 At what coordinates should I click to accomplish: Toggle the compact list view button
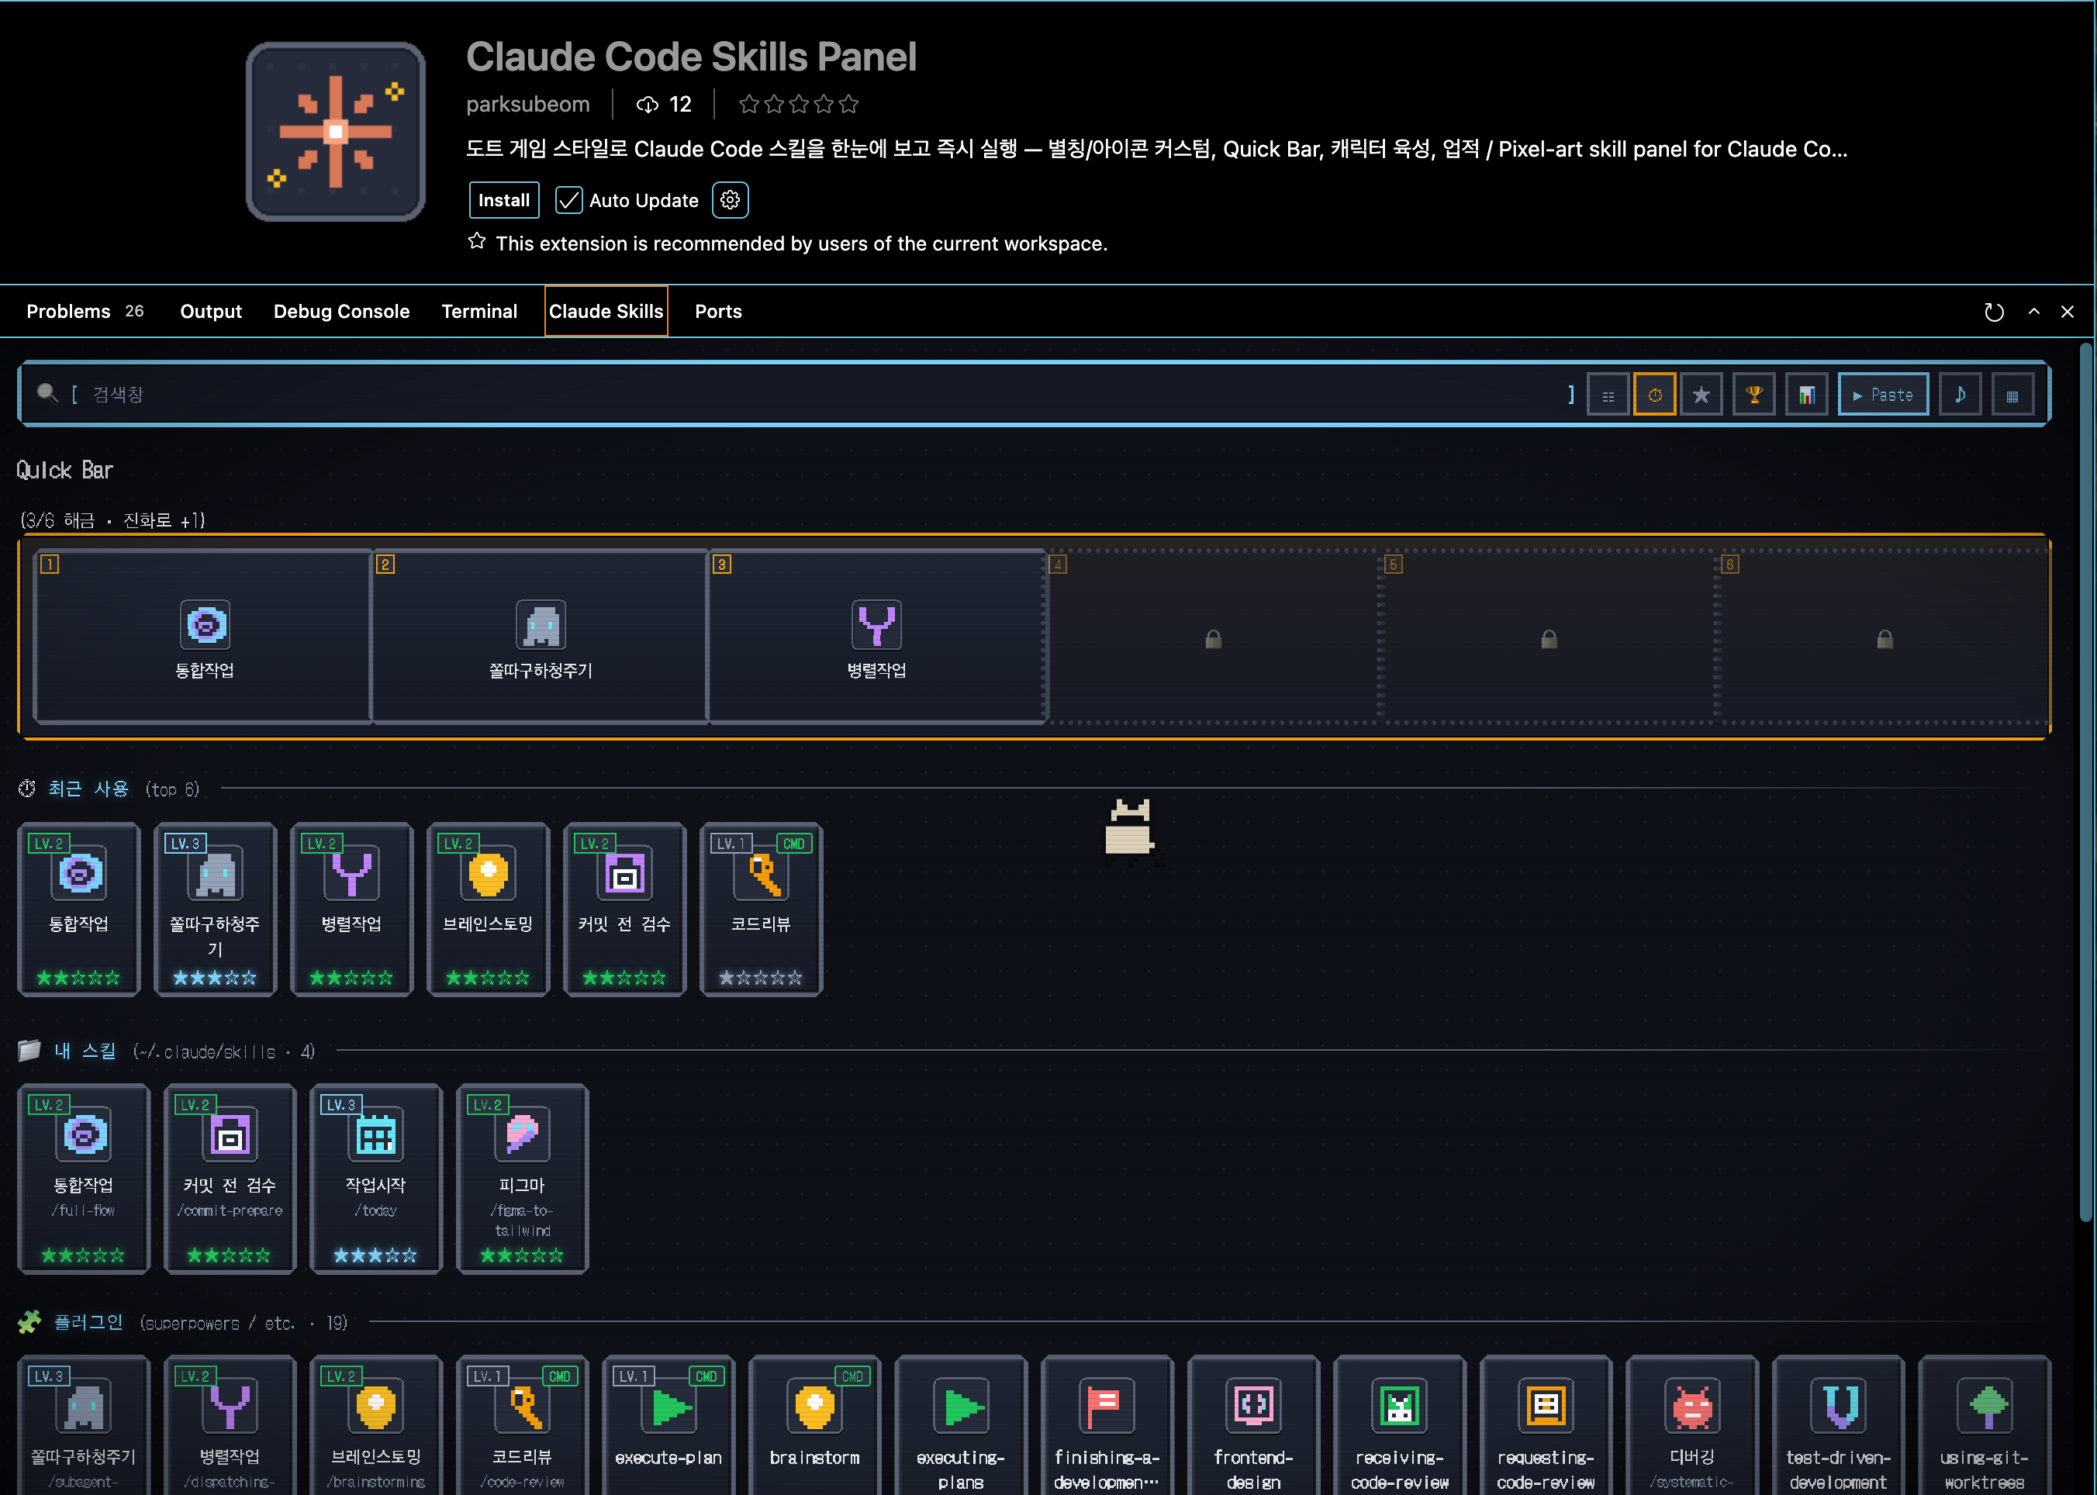tap(1608, 395)
